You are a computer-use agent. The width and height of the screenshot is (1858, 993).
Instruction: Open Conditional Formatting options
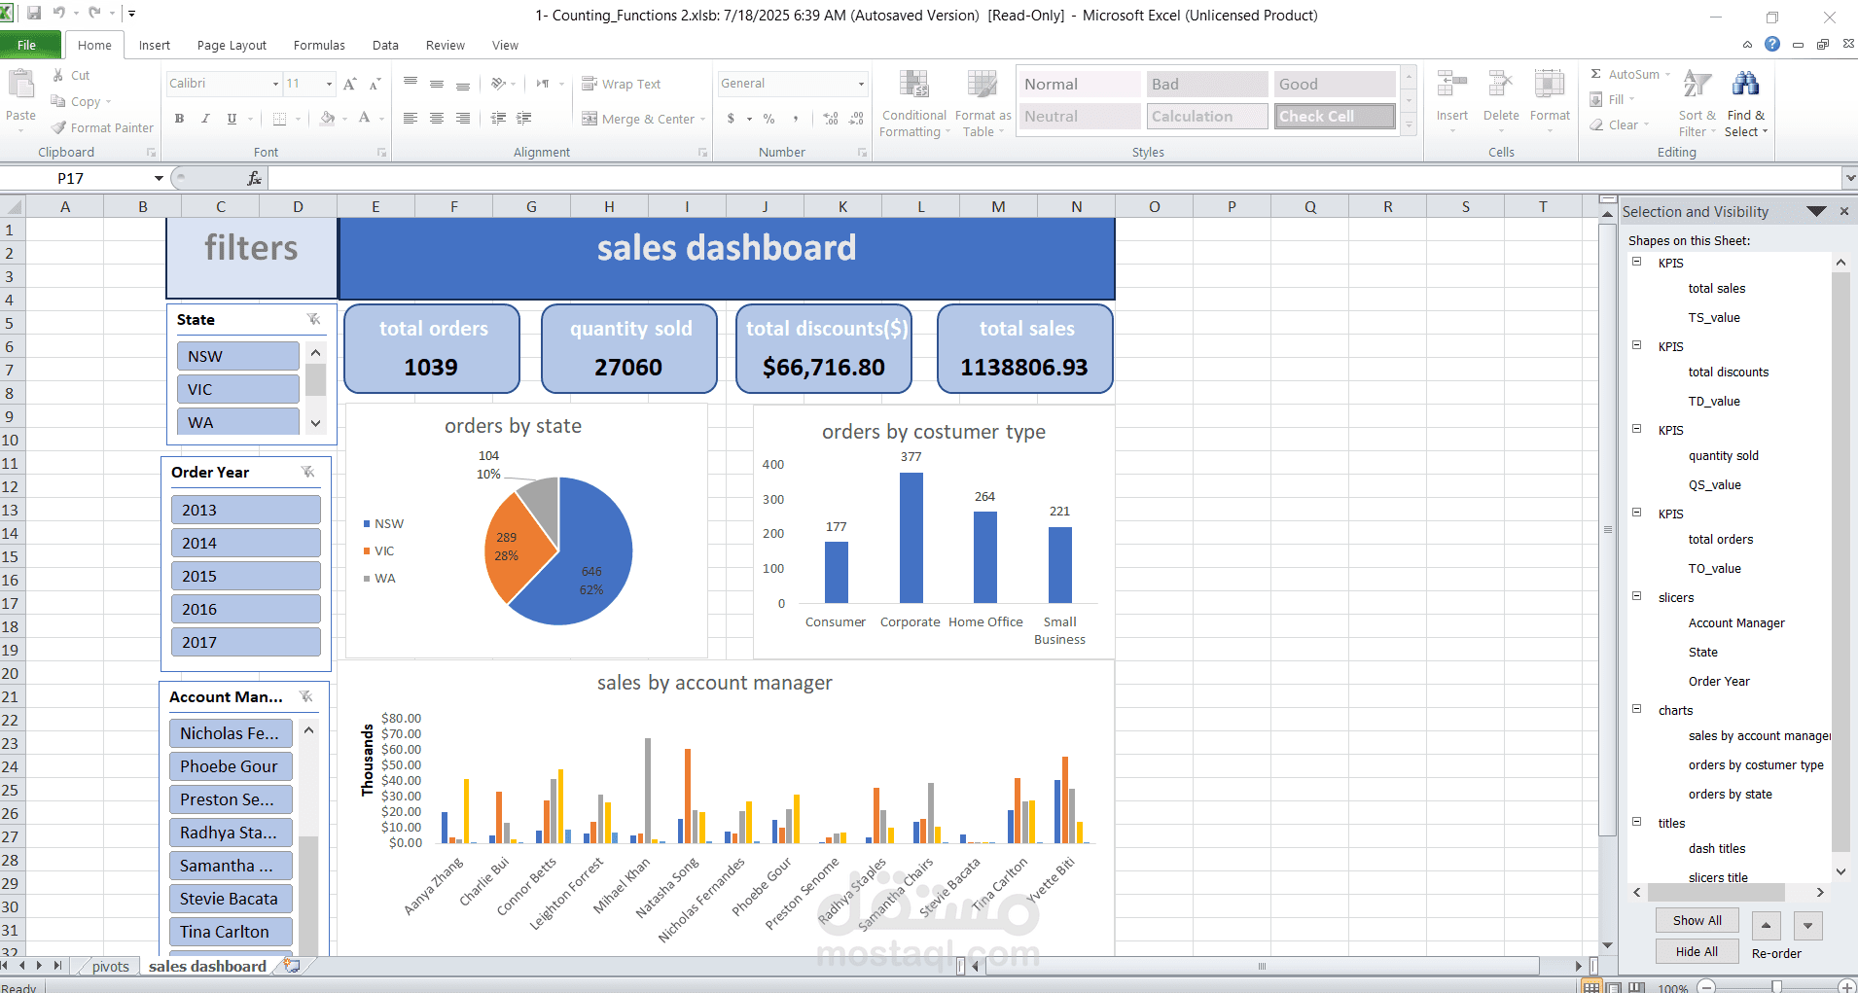click(912, 102)
